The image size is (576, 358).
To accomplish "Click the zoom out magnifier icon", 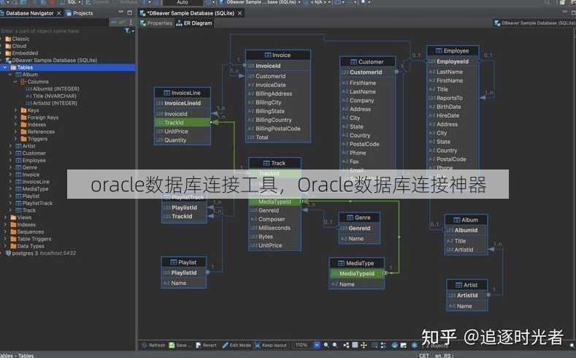I will coord(335,345).
